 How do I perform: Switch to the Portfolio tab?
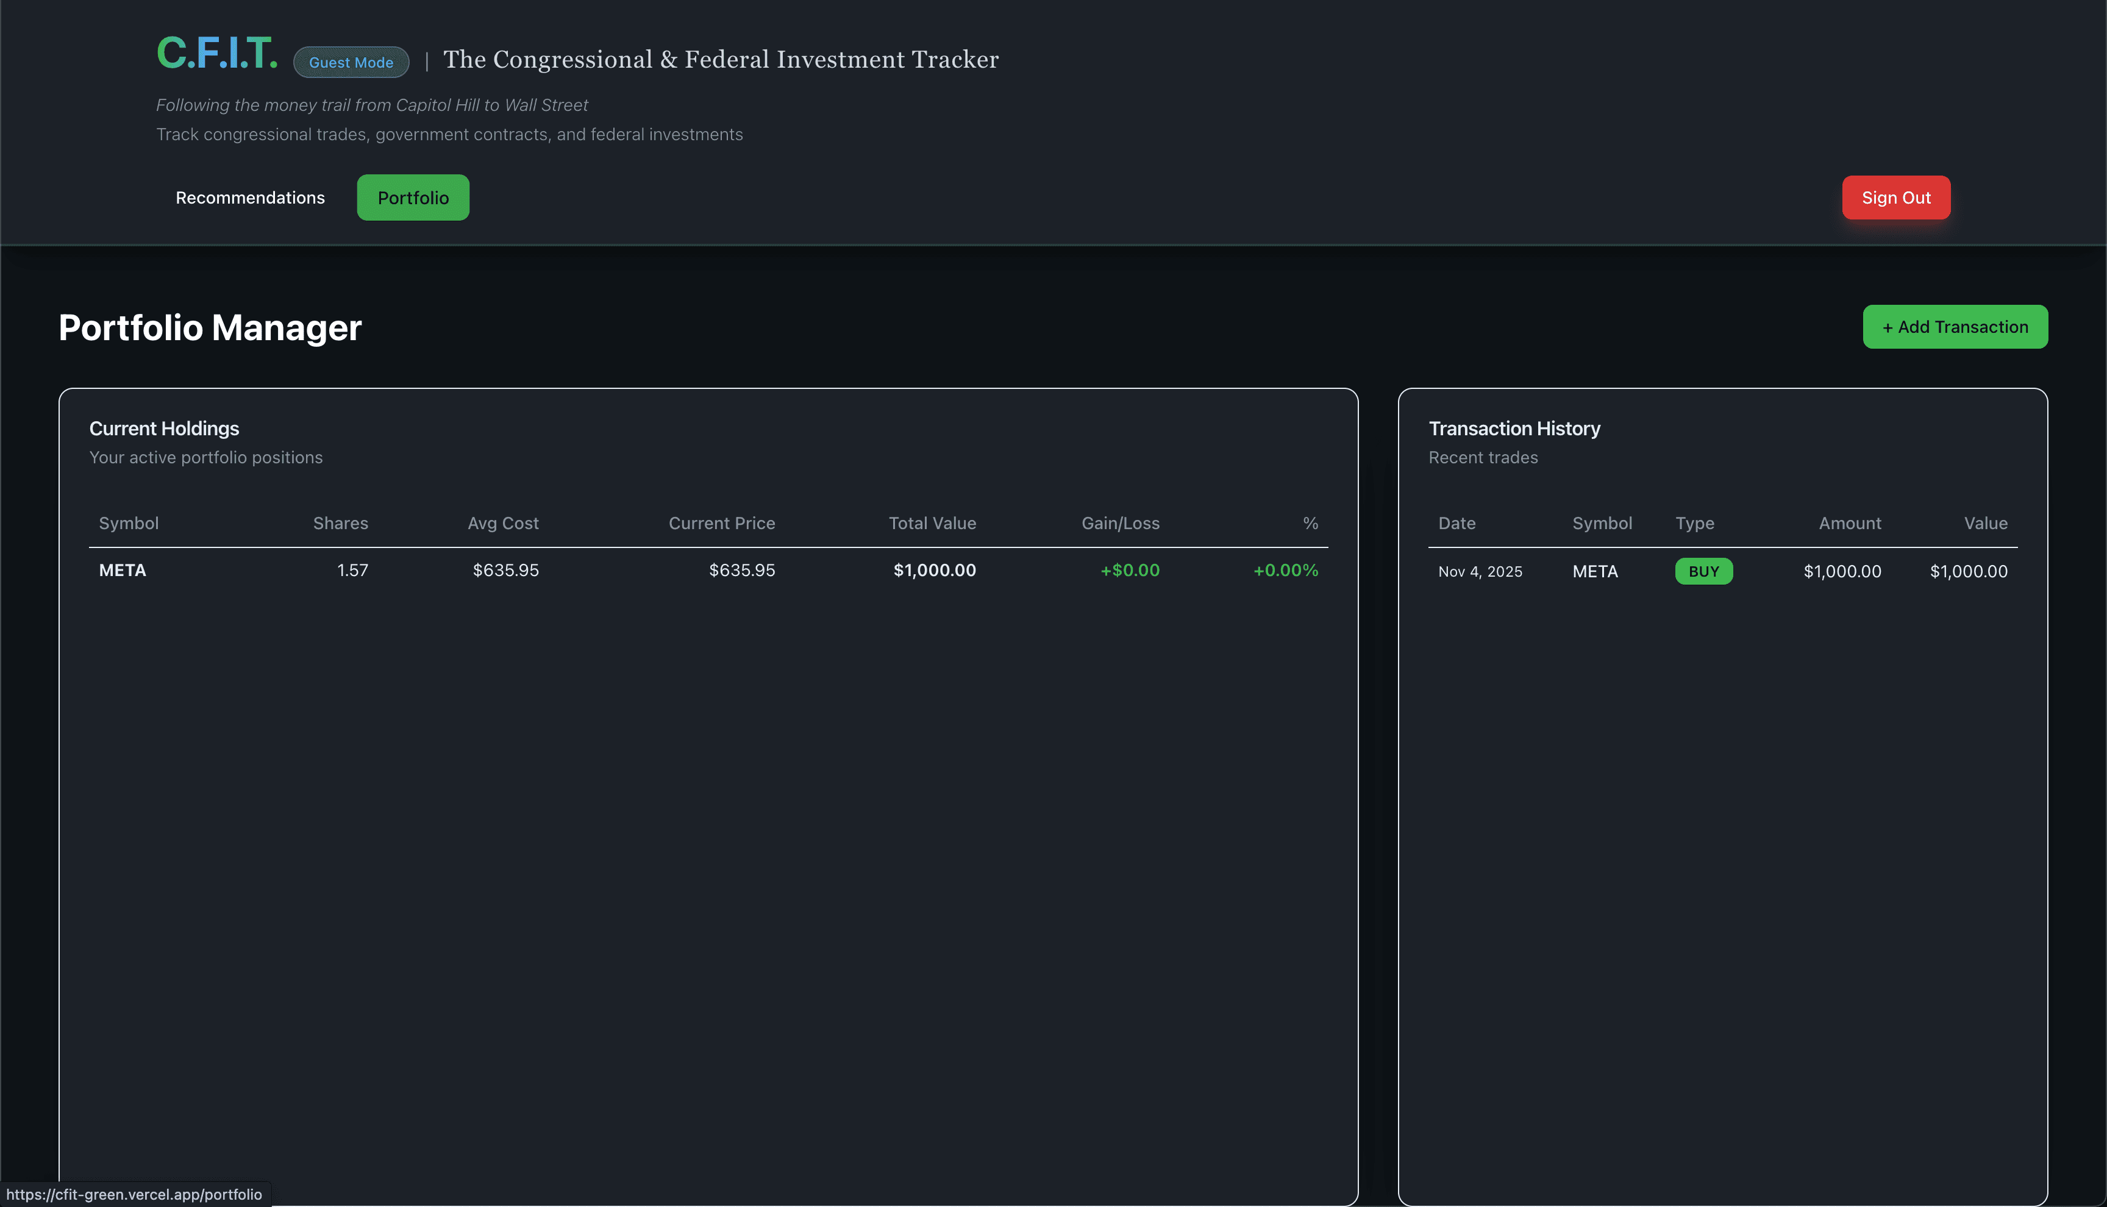(x=412, y=198)
